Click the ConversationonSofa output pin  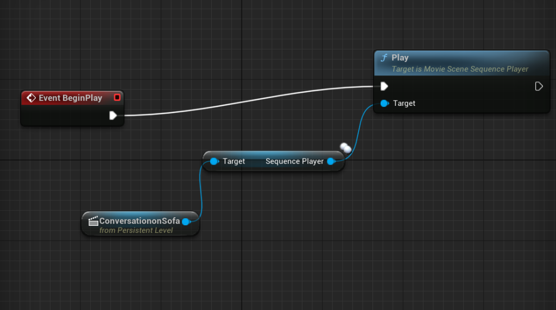pyautogui.click(x=186, y=222)
